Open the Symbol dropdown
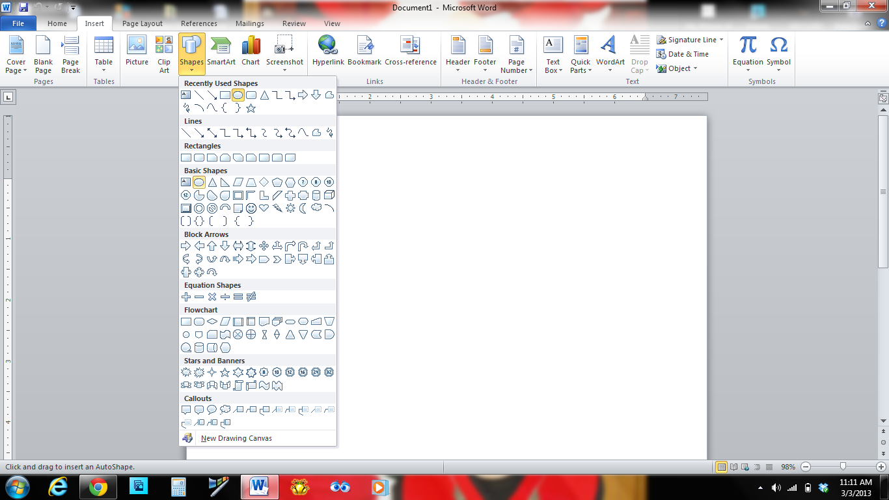 [x=778, y=55]
